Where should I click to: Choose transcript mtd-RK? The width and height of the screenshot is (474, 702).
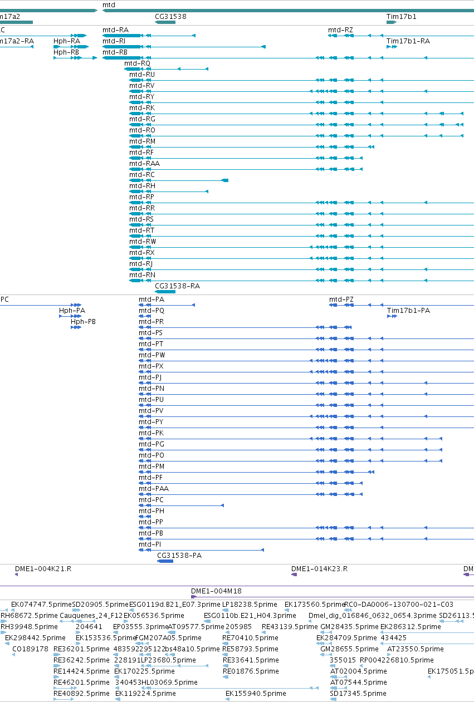click(x=142, y=107)
